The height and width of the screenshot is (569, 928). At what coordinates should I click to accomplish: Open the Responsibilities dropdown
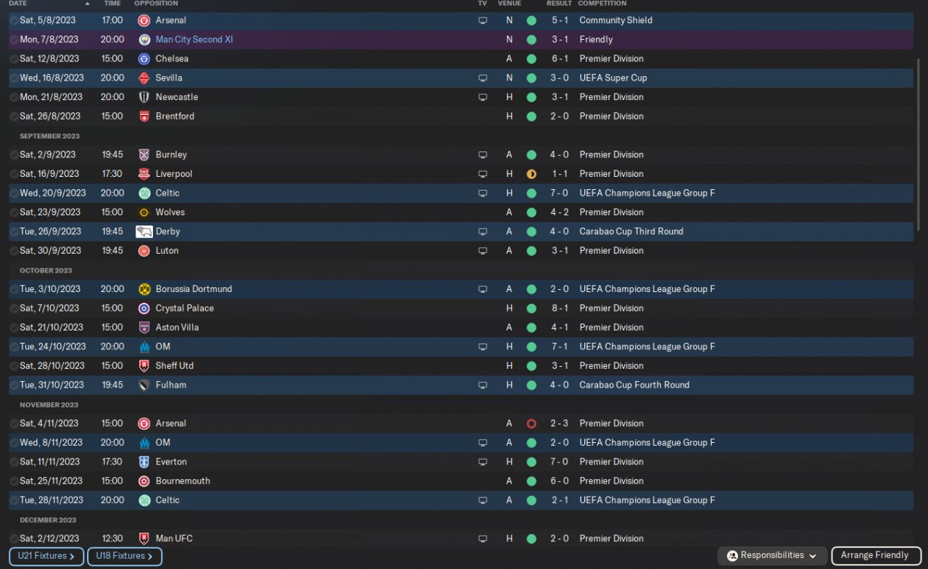click(x=772, y=556)
